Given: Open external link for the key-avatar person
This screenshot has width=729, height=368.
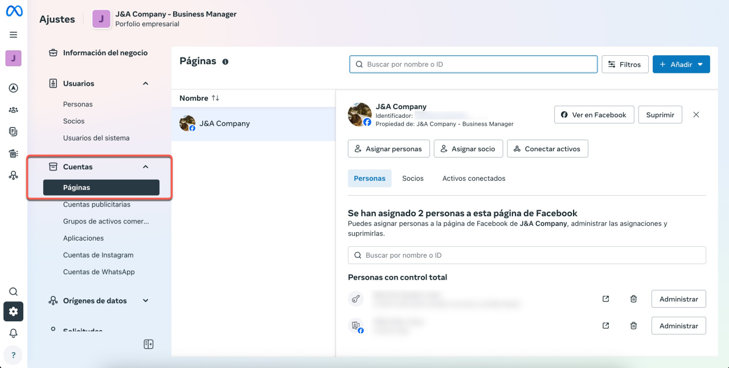Looking at the screenshot, I should (606, 299).
